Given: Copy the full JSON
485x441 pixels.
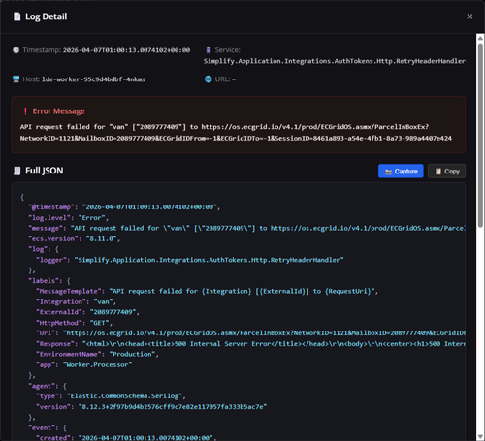Looking at the screenshot, I should [446, 172].
